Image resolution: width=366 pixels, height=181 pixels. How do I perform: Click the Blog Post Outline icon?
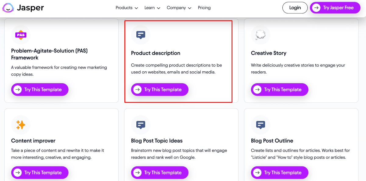tap(260, 125)
